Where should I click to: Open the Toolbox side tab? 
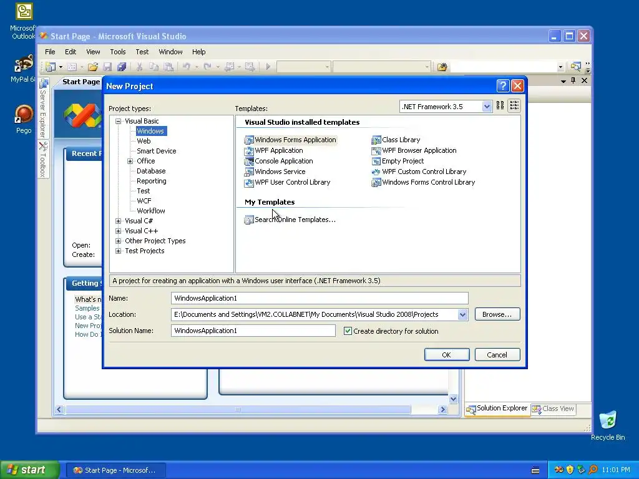44,159
